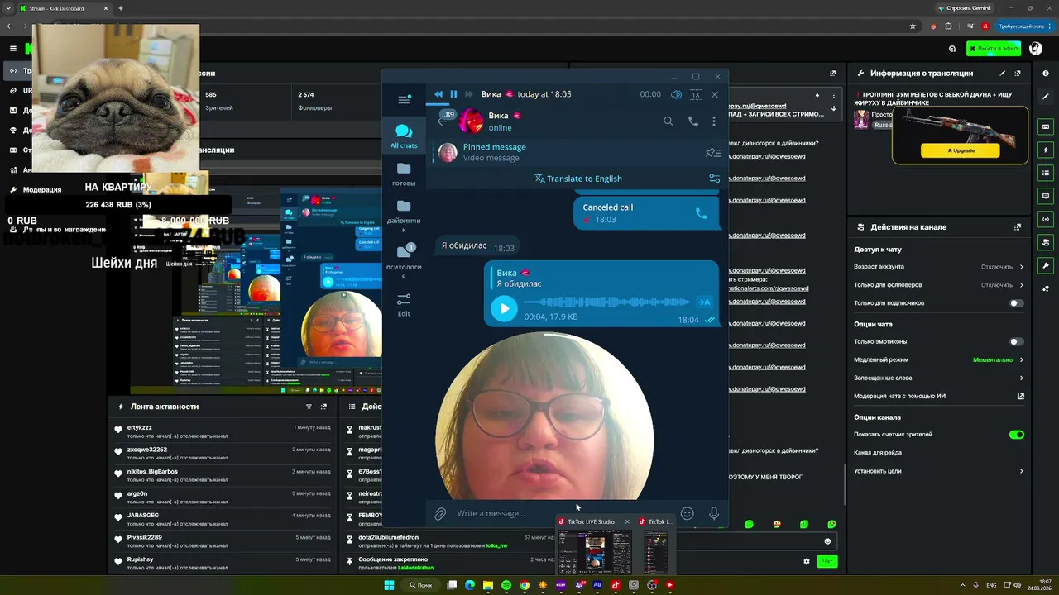The height and width of the screenshot is (595, 1059).
Task: Click Канал для рейда option
Action: (878, 453)
